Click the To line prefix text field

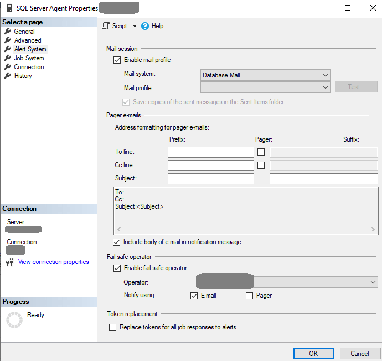[x=210, y=152]
